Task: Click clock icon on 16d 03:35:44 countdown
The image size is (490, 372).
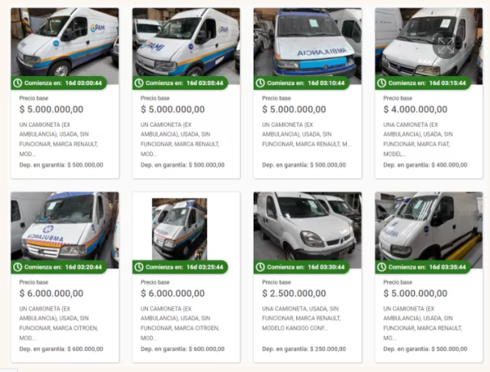Action: point(381,267)
